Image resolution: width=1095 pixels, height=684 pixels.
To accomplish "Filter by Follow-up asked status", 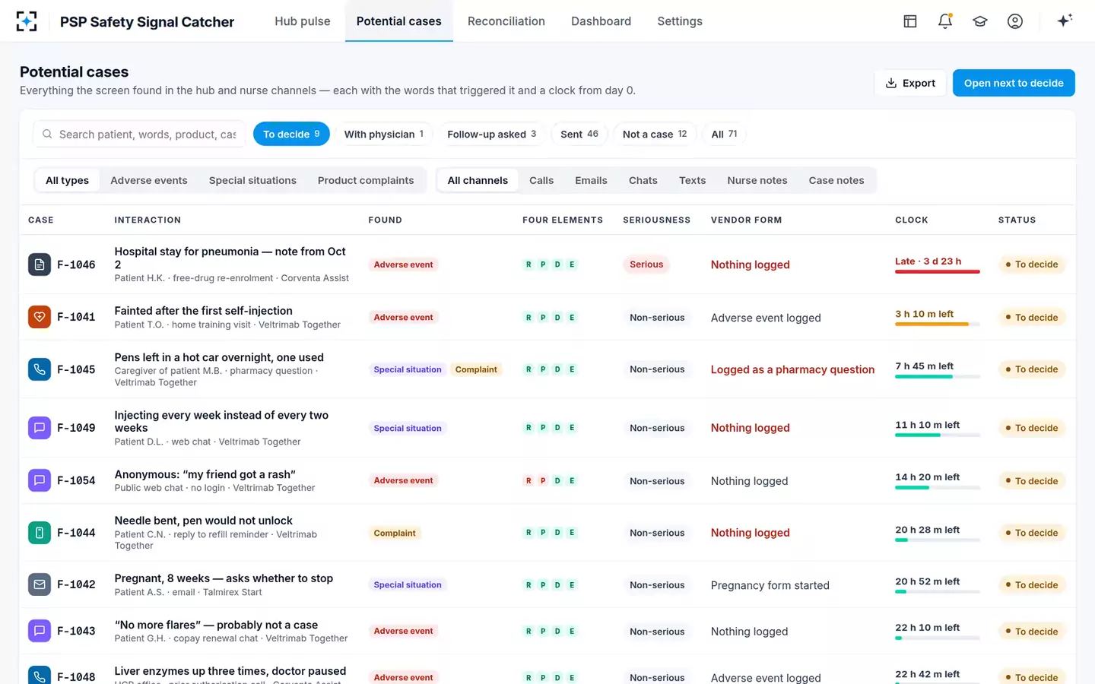I will click(492, 134).
